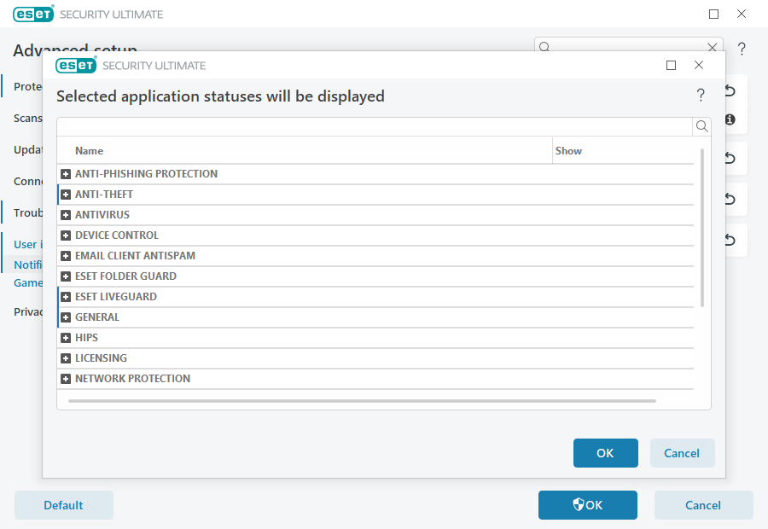
Task: Click the info icon in Advanced setup
Action: (x=730, y=119)
